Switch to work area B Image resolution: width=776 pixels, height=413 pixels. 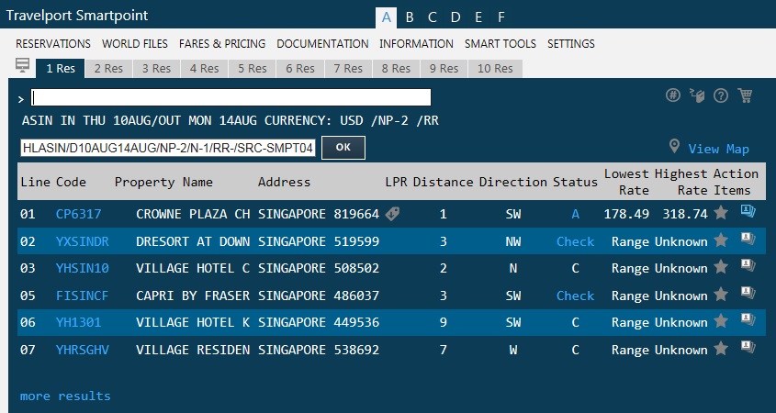click(x=410, y=17)
